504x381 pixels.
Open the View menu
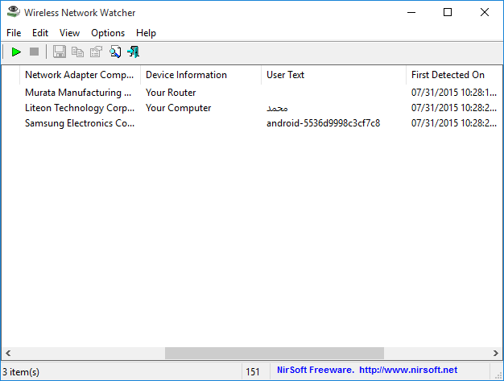coord(69,33)
